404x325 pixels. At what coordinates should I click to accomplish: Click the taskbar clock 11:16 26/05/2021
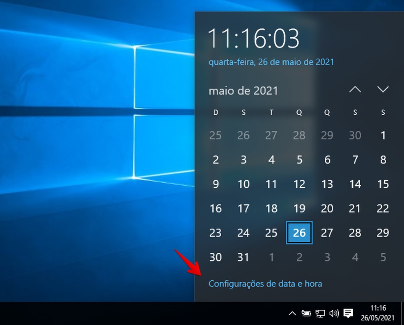378,313
